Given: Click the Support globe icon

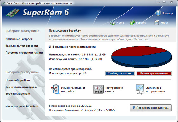Looking at the screenshot, I should click(132, 22).
